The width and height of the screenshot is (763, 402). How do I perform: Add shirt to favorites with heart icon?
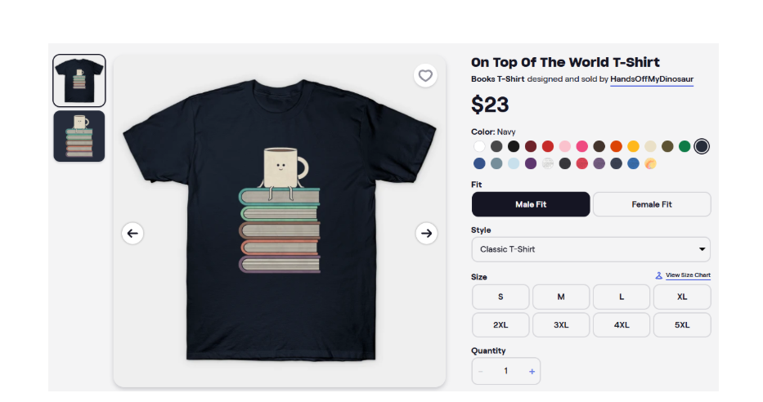tap(425, 76)
